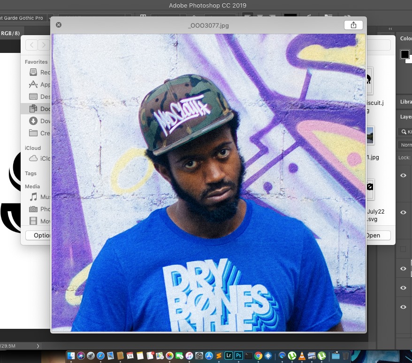This screenshot has width=412, height=363.
Task: Open the layer blend mode dropdown (Normal)
Action: [x=405, y=145]
